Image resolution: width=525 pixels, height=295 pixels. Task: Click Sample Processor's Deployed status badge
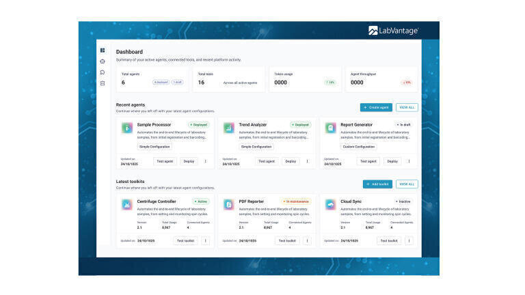tap(199, 125)
